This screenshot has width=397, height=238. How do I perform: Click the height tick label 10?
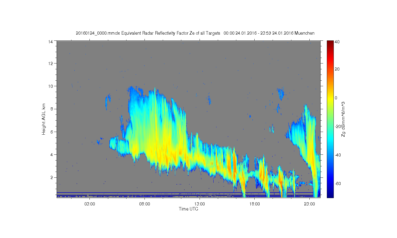(50, 86)
